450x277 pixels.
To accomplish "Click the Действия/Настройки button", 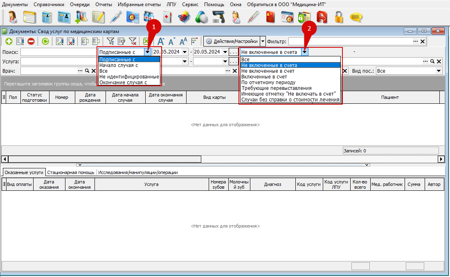I will click(232, 42).
